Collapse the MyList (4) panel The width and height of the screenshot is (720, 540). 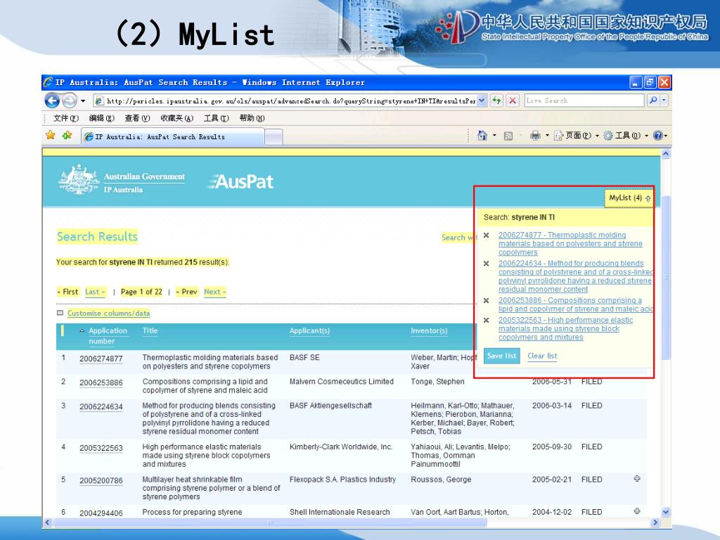[629, 198]
